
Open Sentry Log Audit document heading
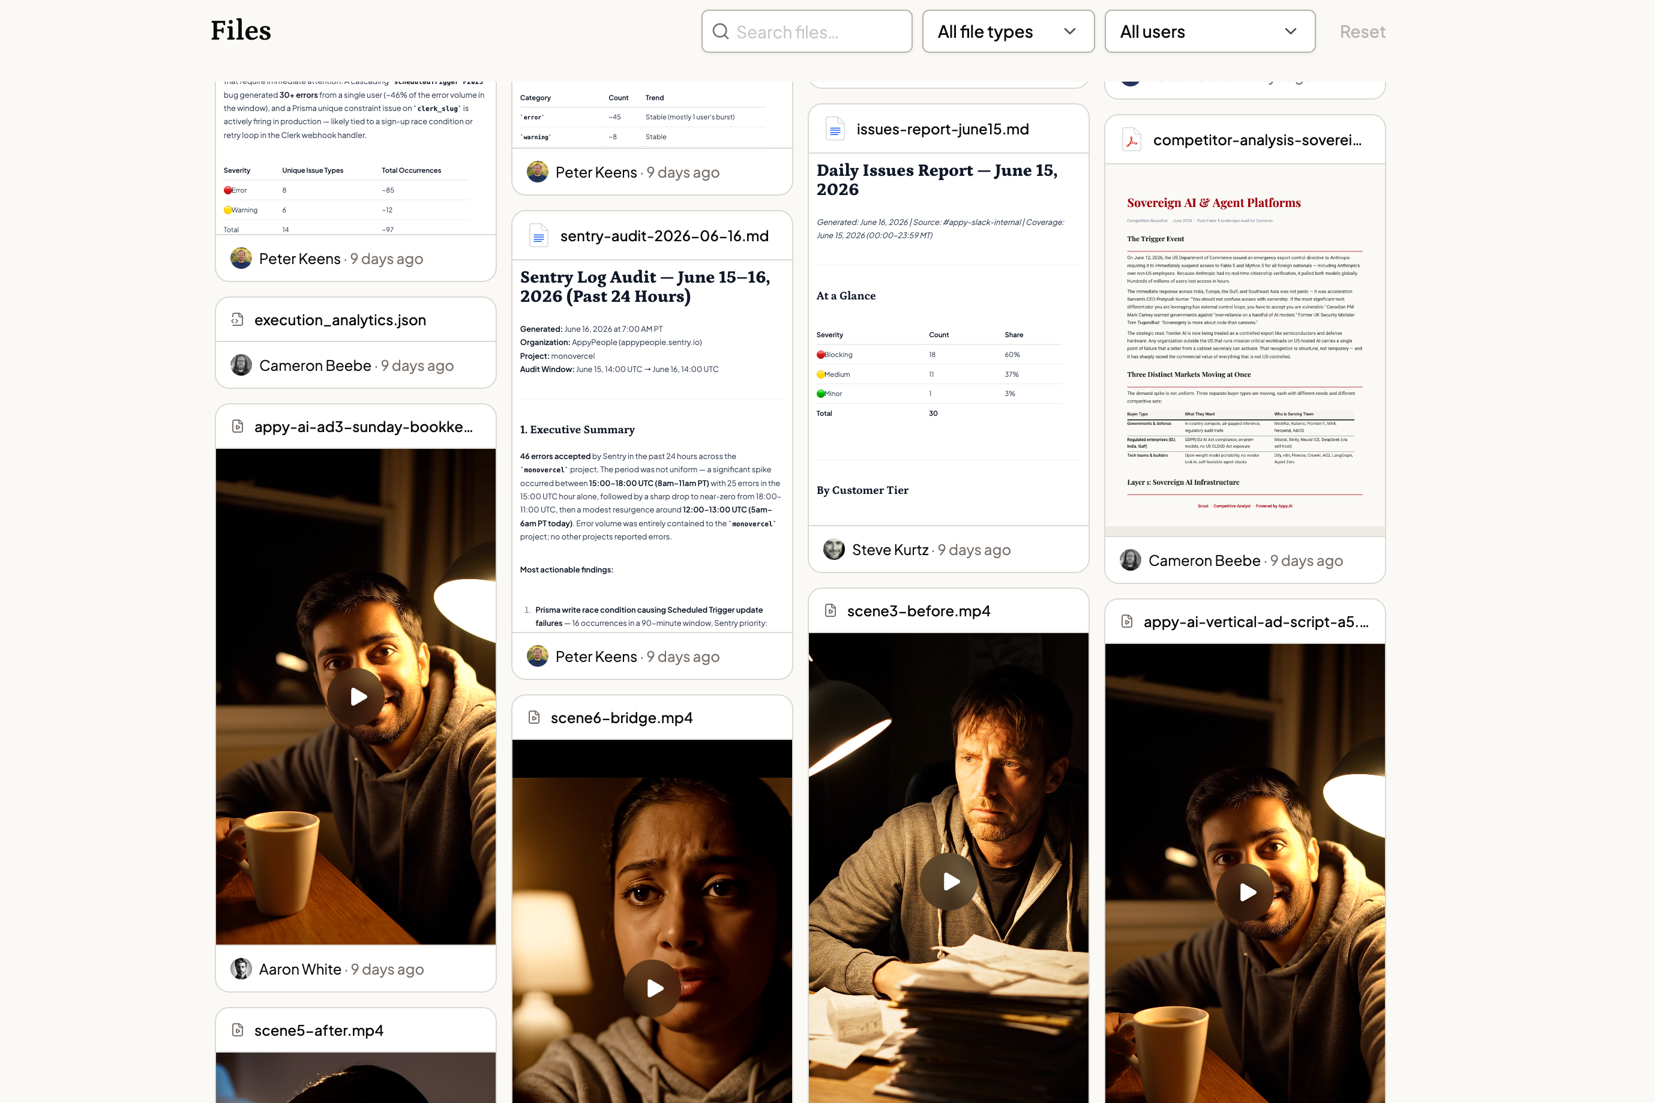coord(645,286)
